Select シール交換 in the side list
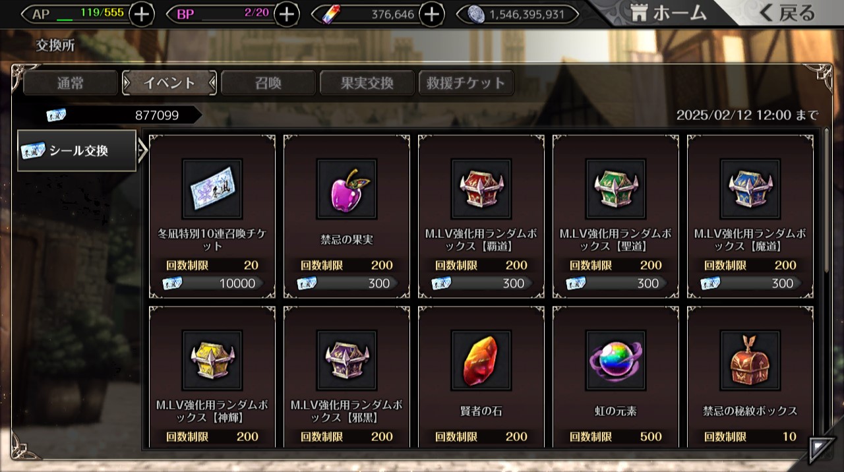 (x=77, y=150)
